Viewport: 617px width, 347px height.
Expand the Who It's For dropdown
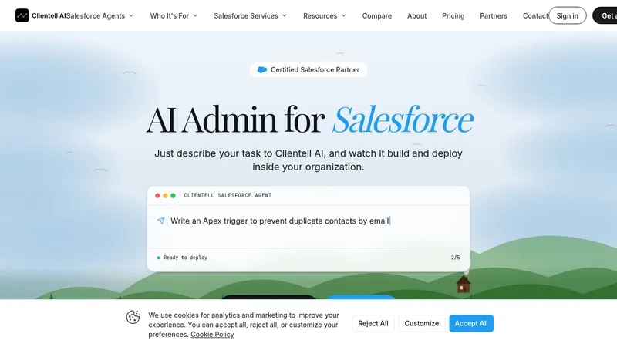pyautogui.click(x=174, y=15)
